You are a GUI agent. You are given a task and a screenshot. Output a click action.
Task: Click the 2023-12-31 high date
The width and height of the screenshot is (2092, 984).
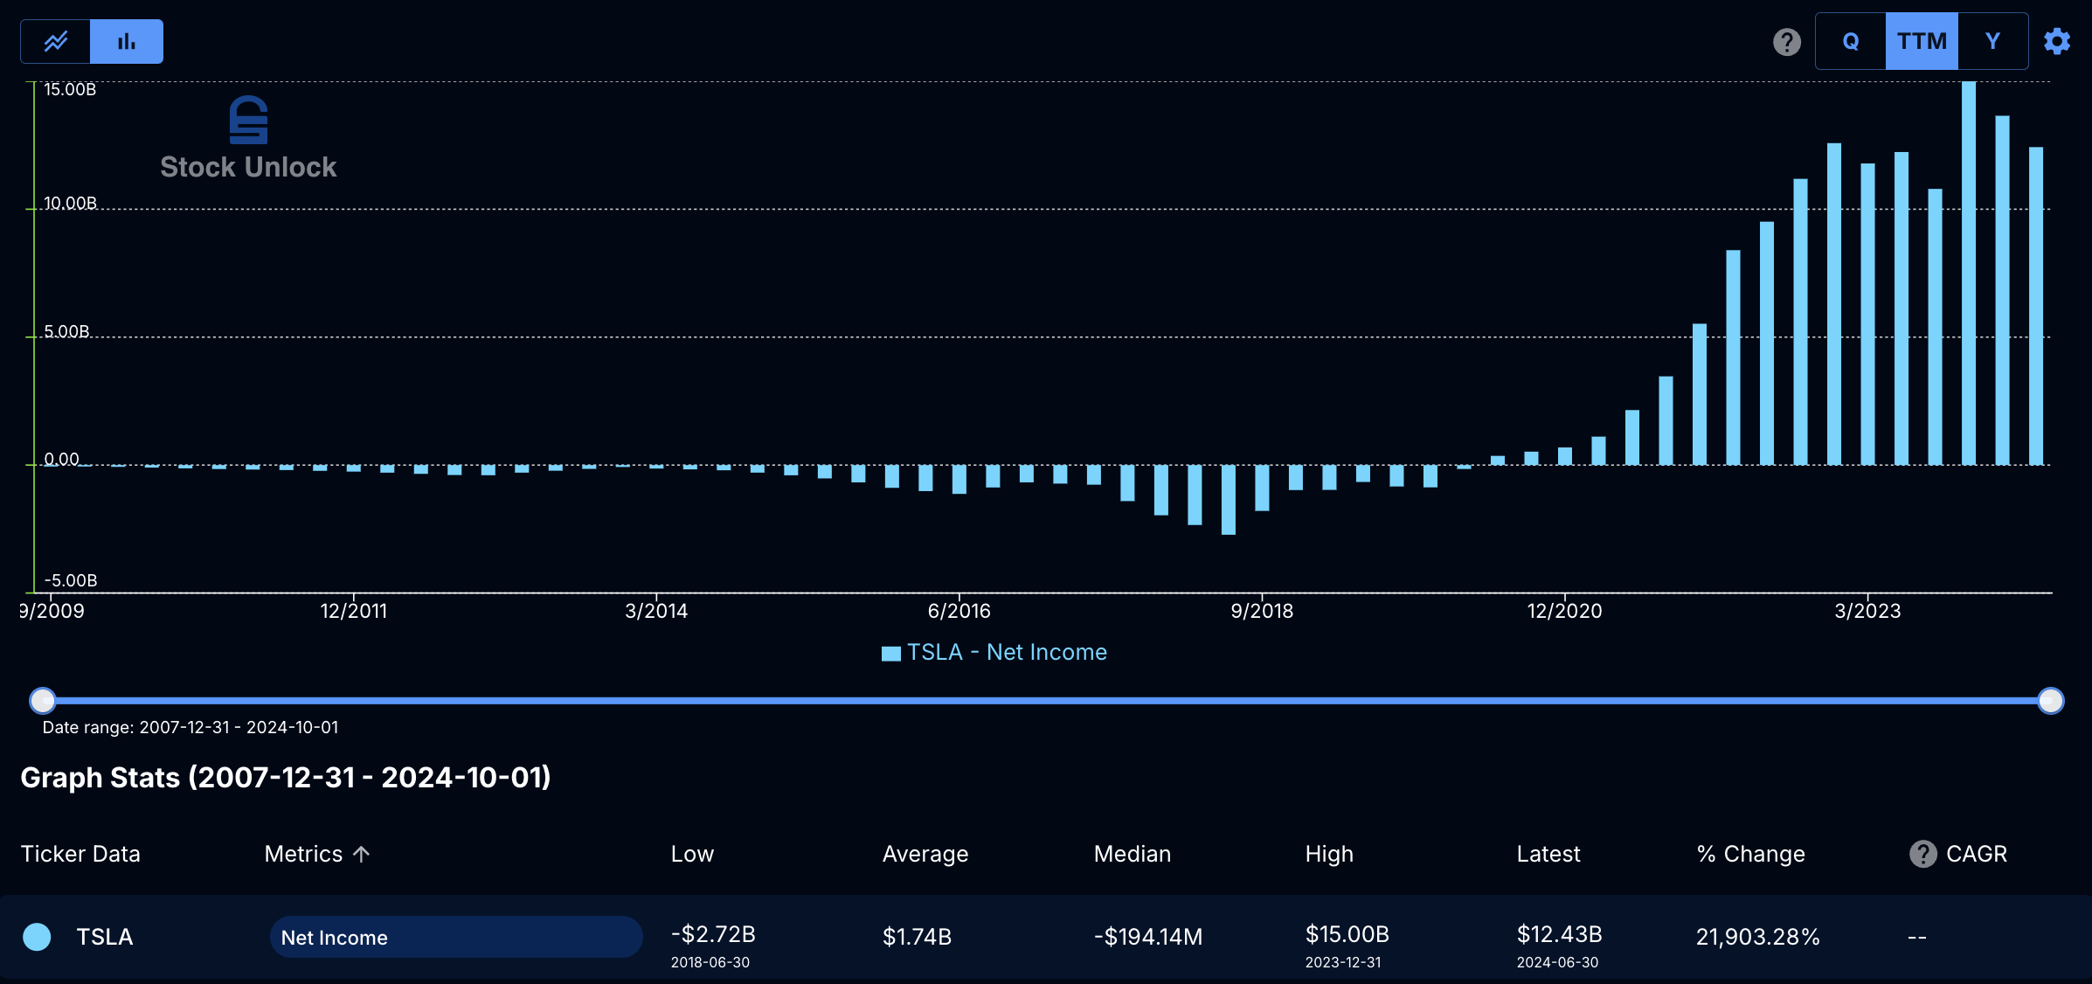click(1343, 962)
